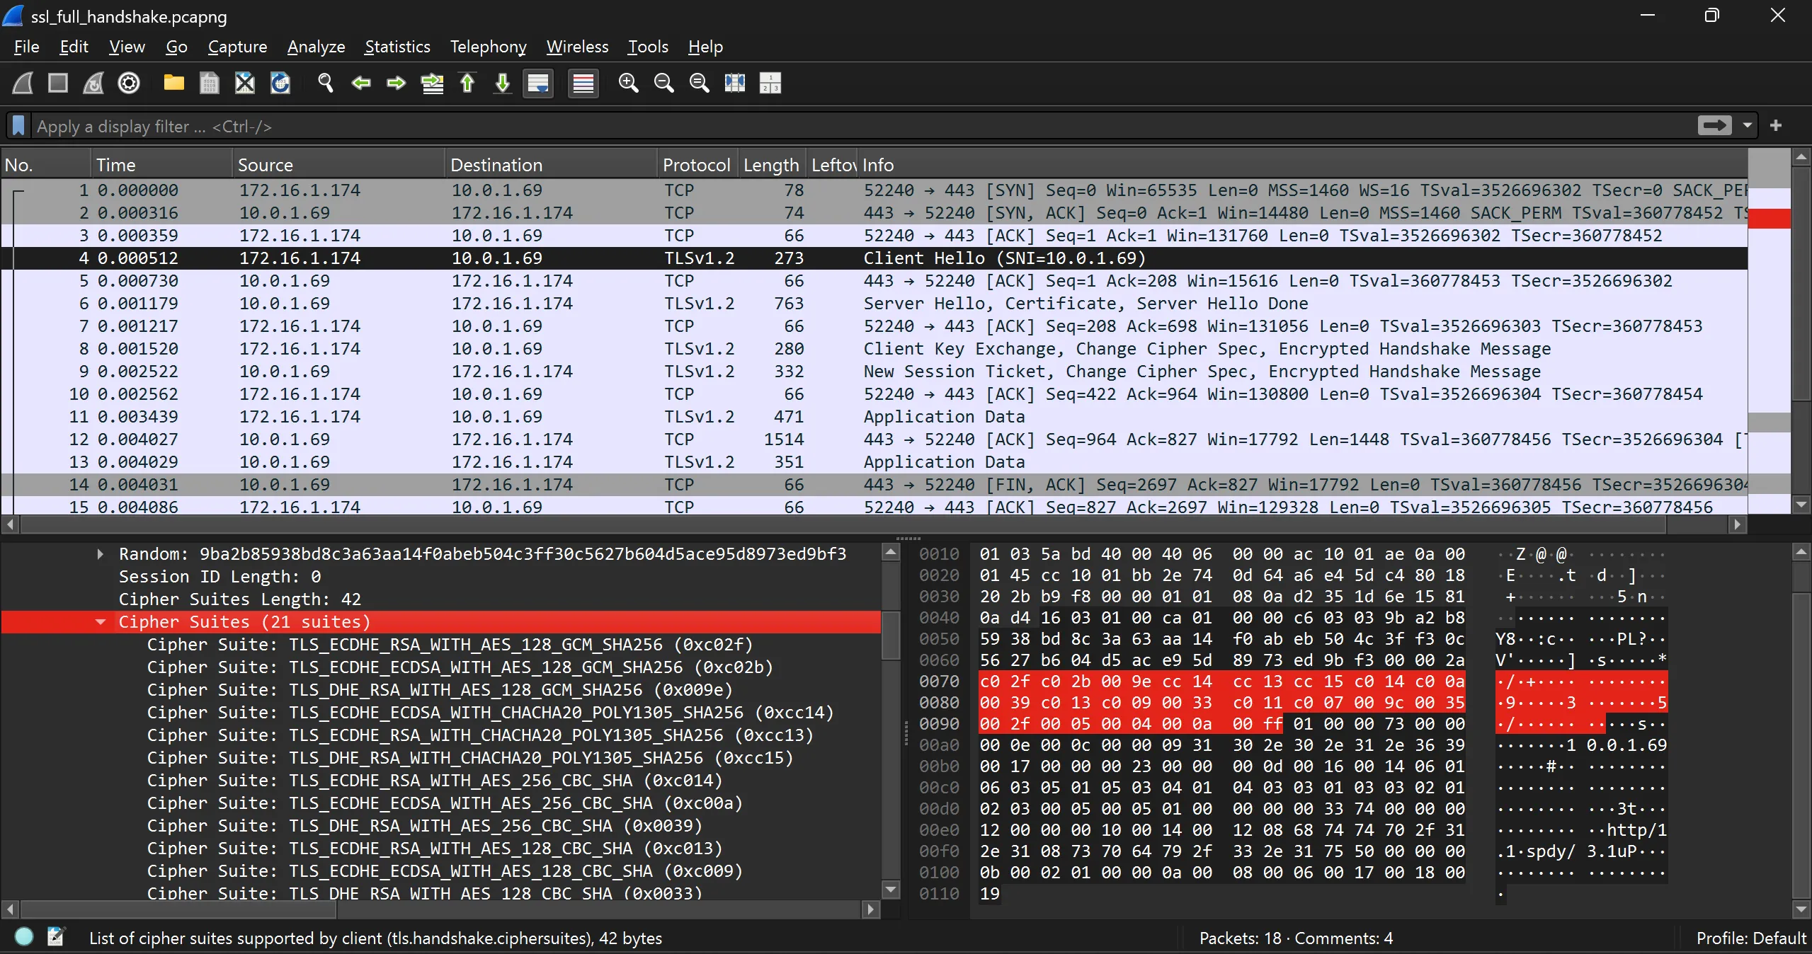Click the red marker in packet minimap
The image size is (1812, 954).
(1769, 219)
